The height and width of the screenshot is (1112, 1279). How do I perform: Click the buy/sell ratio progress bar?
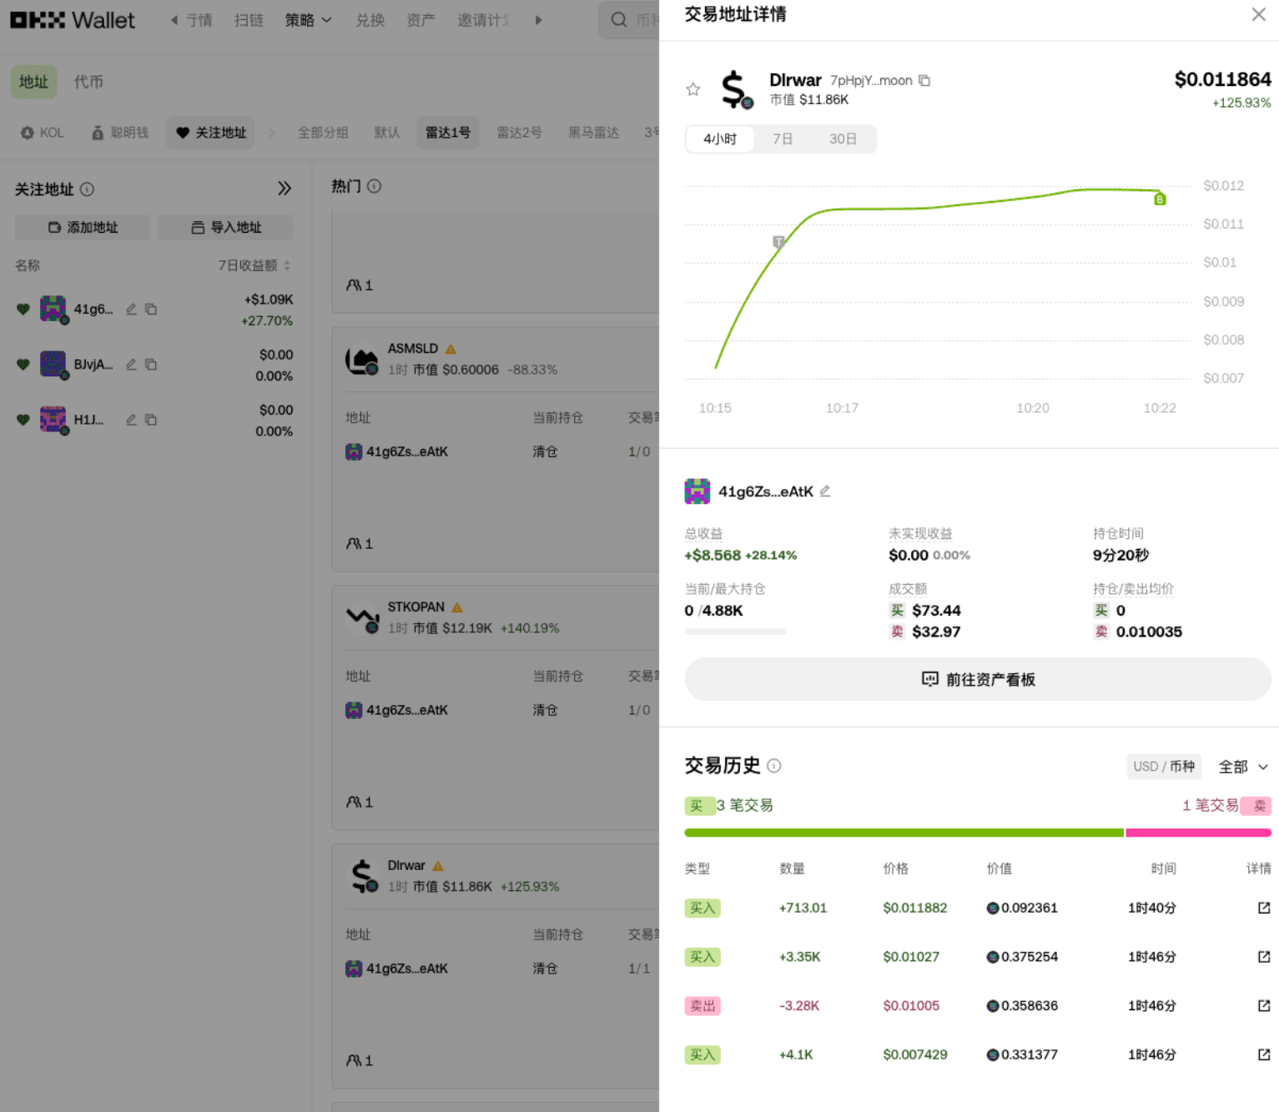tap(977, 833)
